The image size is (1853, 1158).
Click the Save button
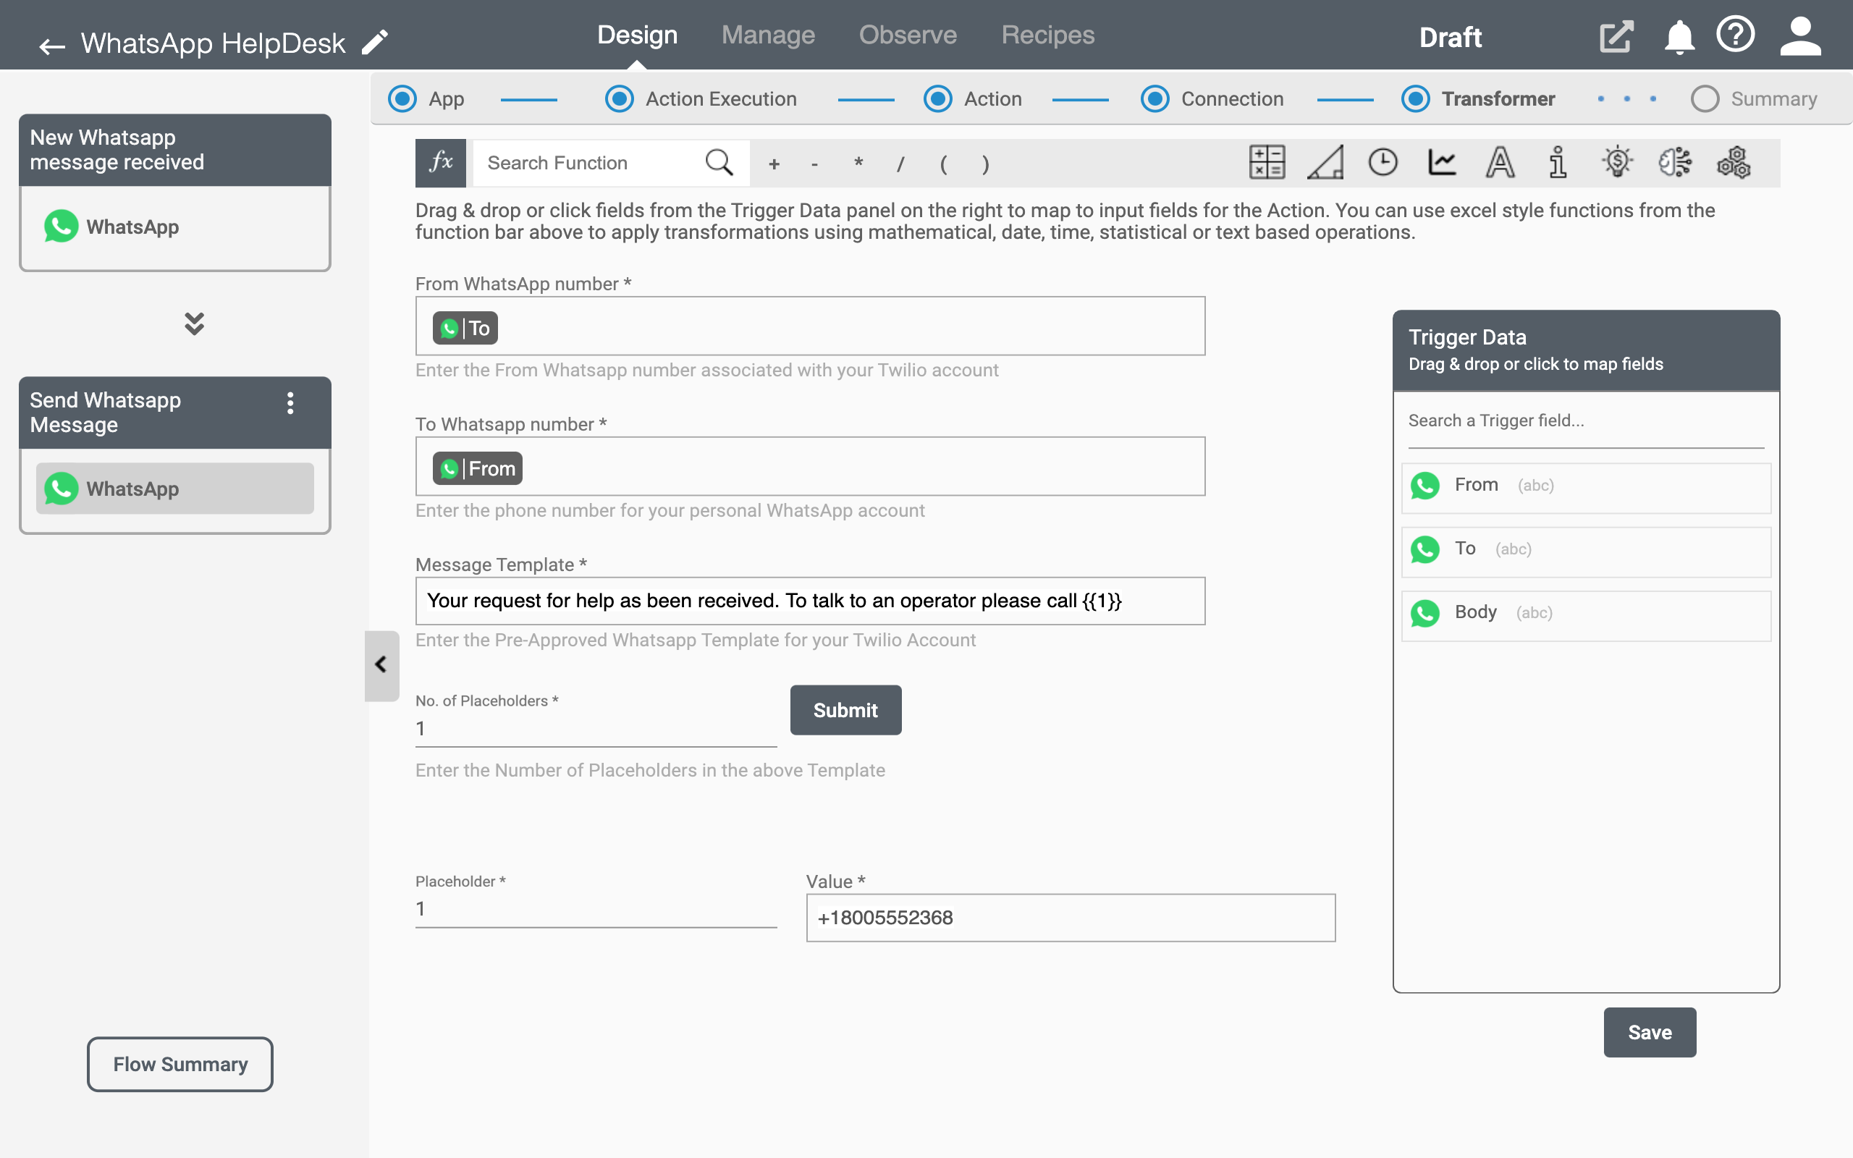tap(1650, 1031)
